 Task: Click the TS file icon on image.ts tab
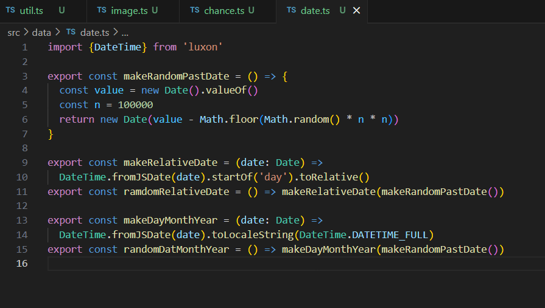102,10
